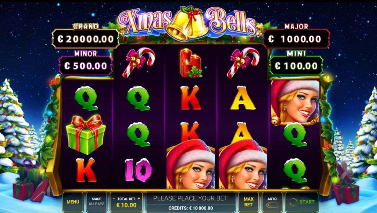The image size is (377, 213).
Task: Select the MINOR jackpot display
Action: click(x=86, y=66)
